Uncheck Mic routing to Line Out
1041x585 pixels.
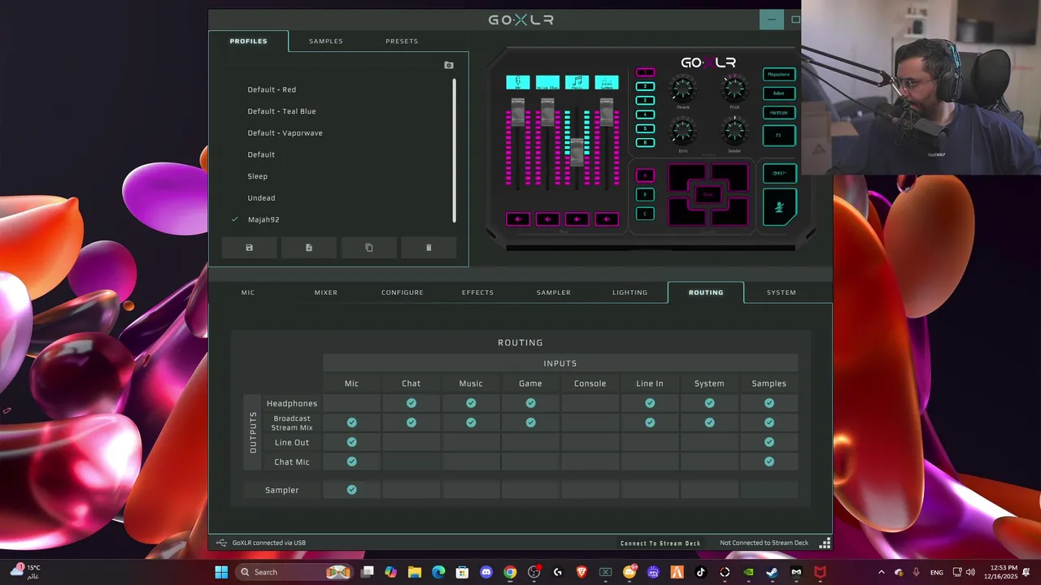point(351,442)
